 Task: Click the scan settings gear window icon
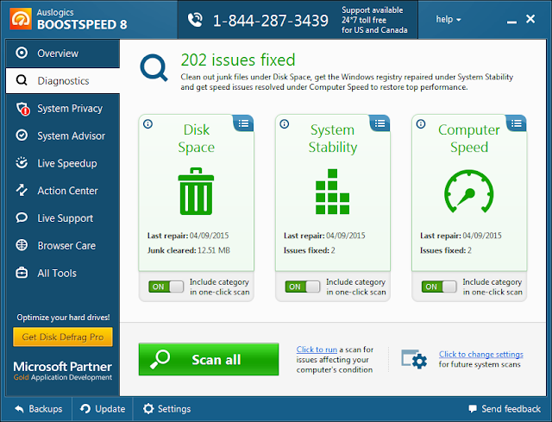pos(414,359)
